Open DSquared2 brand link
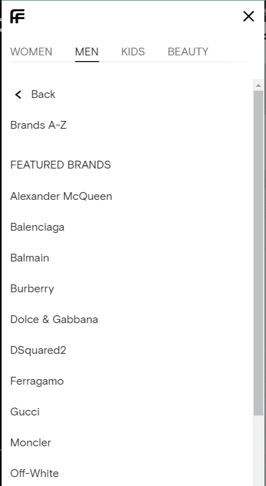The width and height of the screenshot is (266, 486). 38,351
